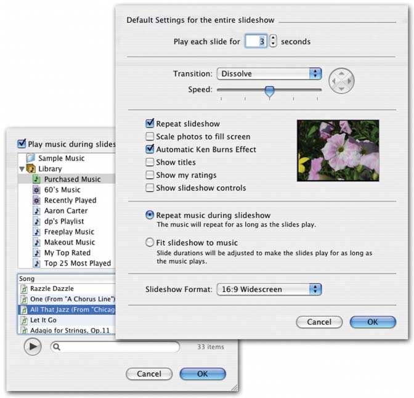Select the Top 25 Most Played playlist
The image size is (414, 398).
pyautogui.click(x=67, y=263)
